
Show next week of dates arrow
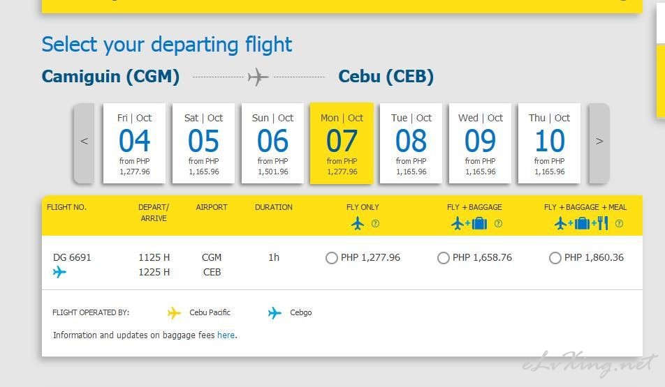pyautogui.click(x=599, y=142)
